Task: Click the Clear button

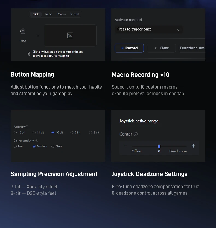Action: click(161, 48)
